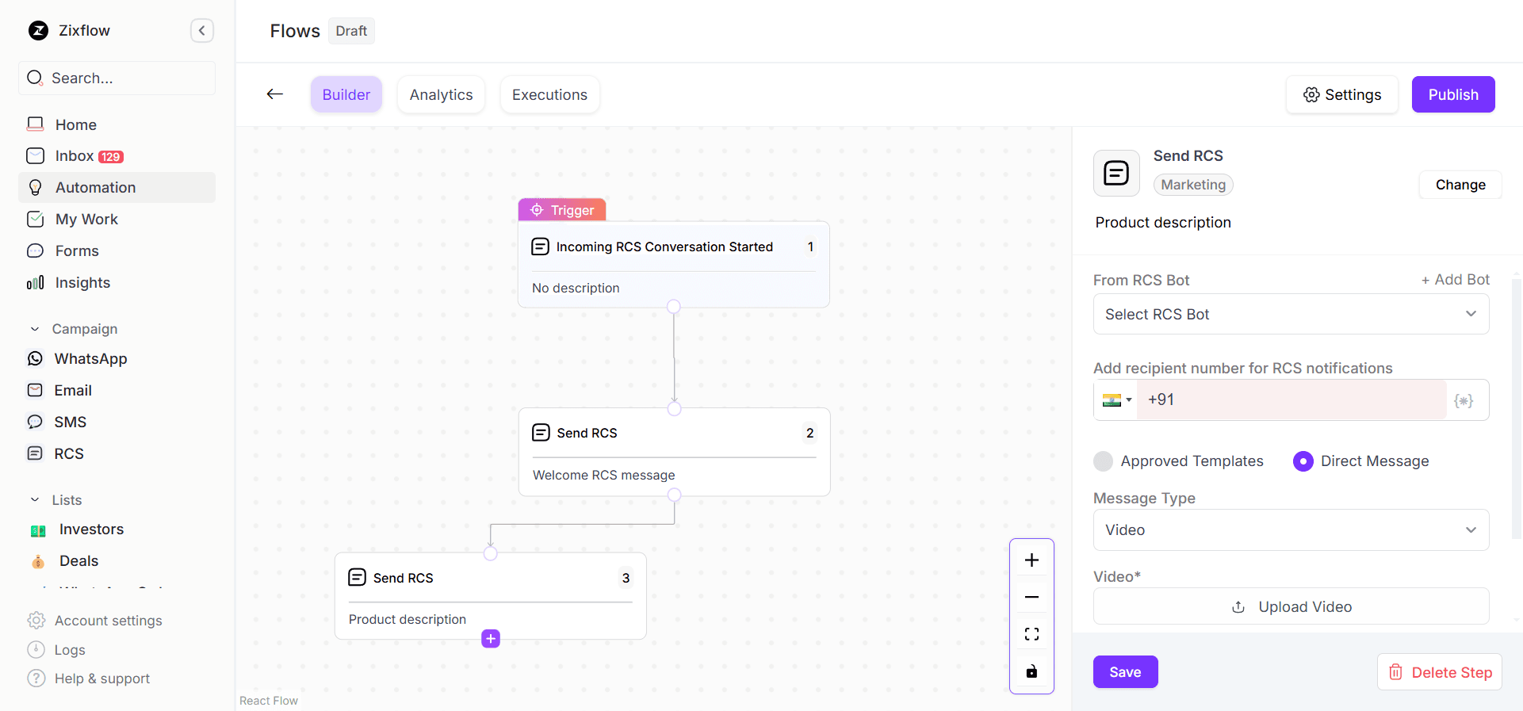This screenshot has width=1523, height=711.
Task: Publish the flow
Action: pyautogui.click(x=1452, y=95)
